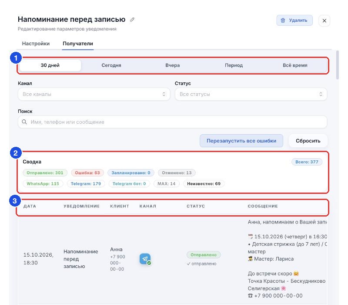The width and height of the screenshot is (348, 305).
Task: Select the Всё время period filter
Action: coord(295,65)
